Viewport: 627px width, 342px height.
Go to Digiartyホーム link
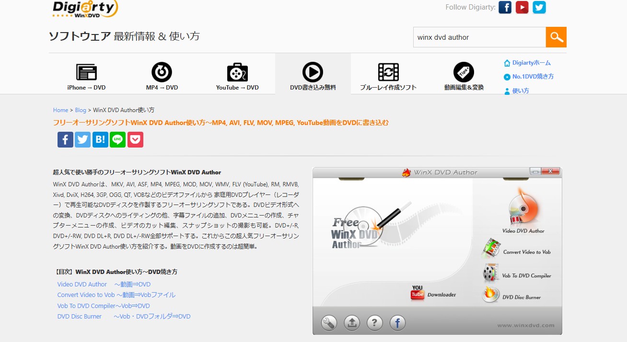point(532,63)
